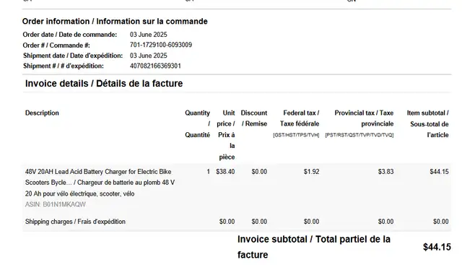
Task: Click the Provincial tax column header
Action: 359,123
